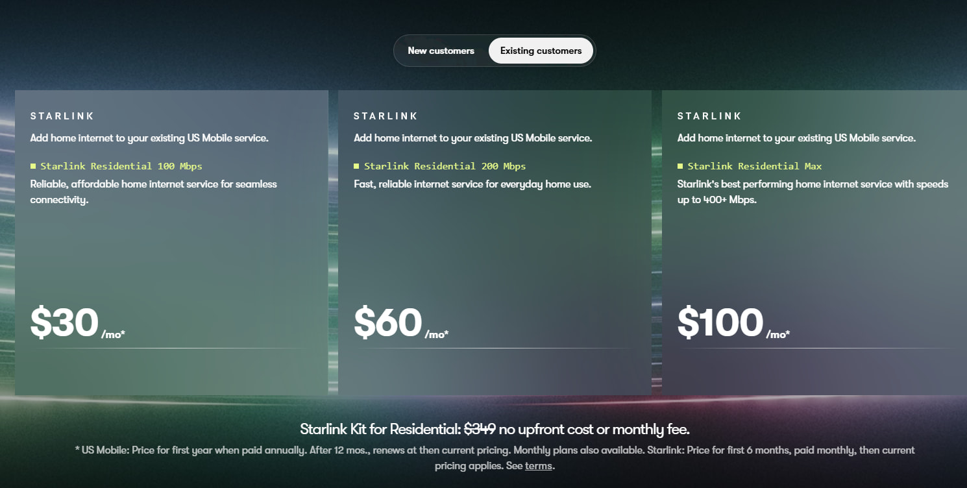Viewport: 967px width, 488px height.
Task: Click the Starlink Residential 100 Mbps plan name
Action: [121, 166]
